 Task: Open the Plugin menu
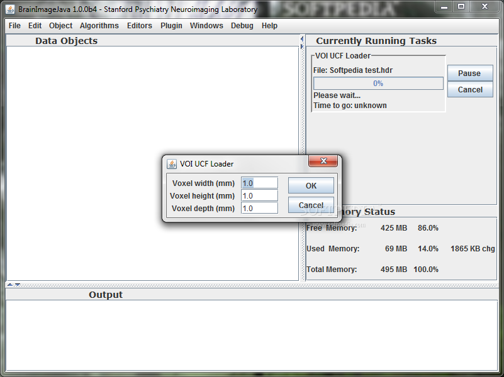[171, 26]
